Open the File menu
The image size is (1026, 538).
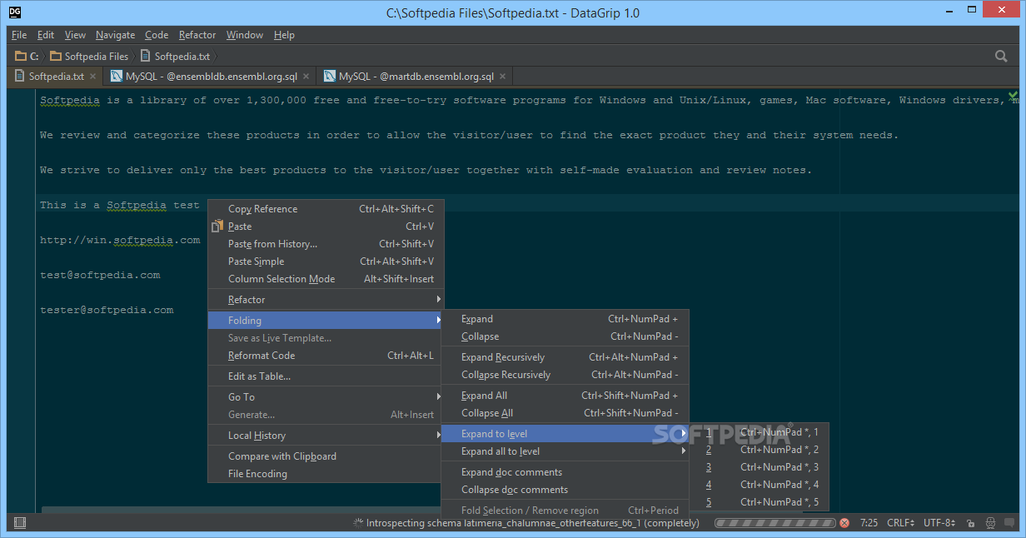[x=19, y=35]
